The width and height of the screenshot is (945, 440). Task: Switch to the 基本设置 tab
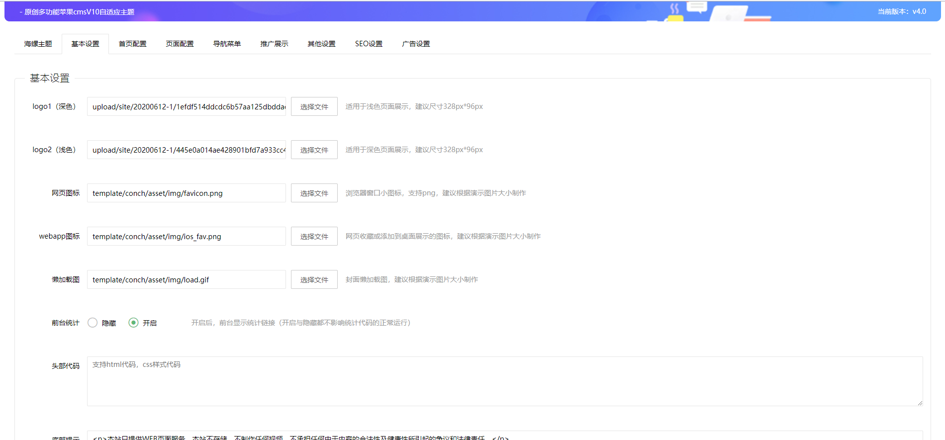click(x=85, y=44)
